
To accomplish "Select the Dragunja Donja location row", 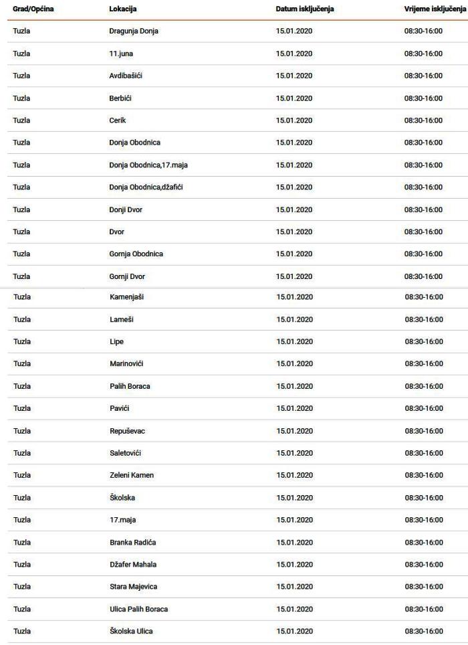I will pos(237,31).
